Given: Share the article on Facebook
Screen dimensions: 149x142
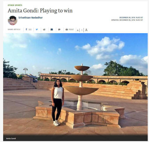Looking at the screenshot, I should 27,29.
